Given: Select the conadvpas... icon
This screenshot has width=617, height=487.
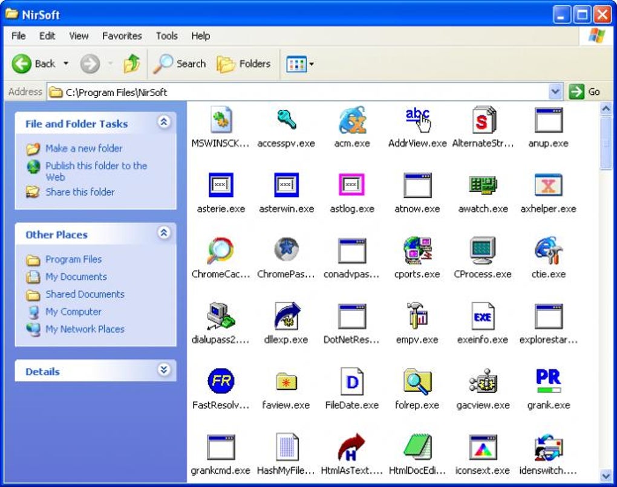Looking at the screenshot, I should (352, 251).
